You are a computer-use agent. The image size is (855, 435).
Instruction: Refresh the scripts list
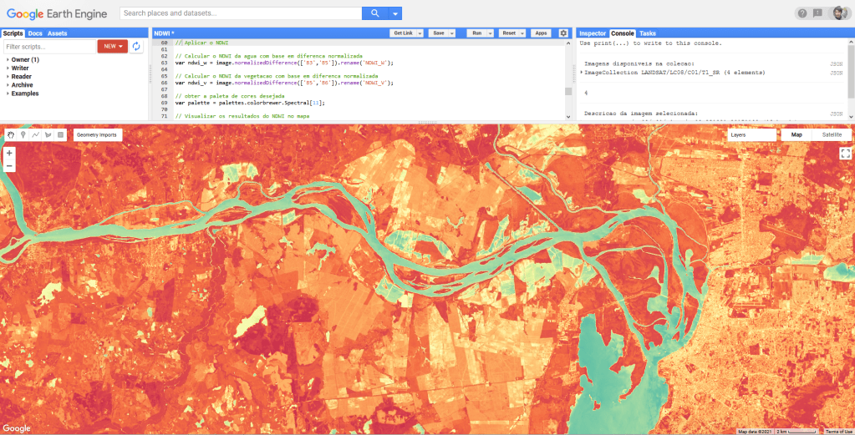coord(137,47)
